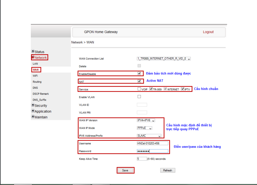This screenshot has width=257, height=185.
Task: Expand the Security section icon
Action: (33, 105)
